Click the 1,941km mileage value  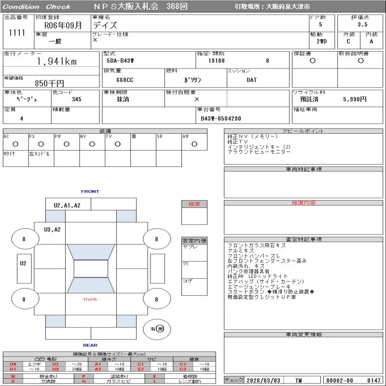click(x=57, y=61)
